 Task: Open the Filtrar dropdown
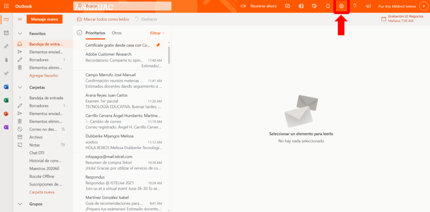[x=157, y=33]
